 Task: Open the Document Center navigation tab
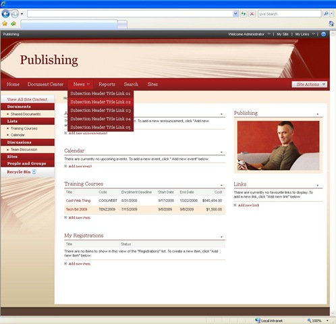pyautogui.click(x=45, y=84)
